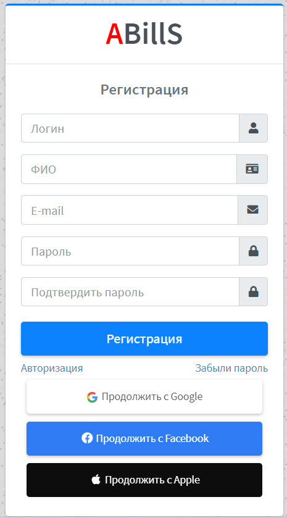Submit the blue Регистрация button
The image size is (287, 518).
(144, 338)
